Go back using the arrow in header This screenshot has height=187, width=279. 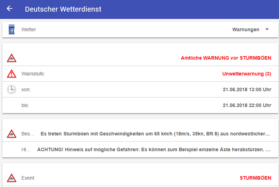coord(9,8)
